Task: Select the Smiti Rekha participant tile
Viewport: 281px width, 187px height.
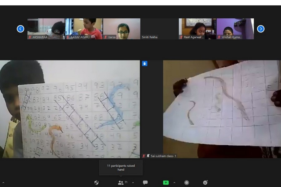Action: pyautogui.click(x=159, y=29)
